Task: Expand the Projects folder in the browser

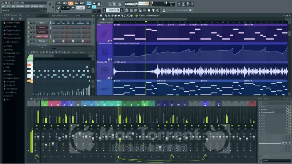Action: click(10, 75)
